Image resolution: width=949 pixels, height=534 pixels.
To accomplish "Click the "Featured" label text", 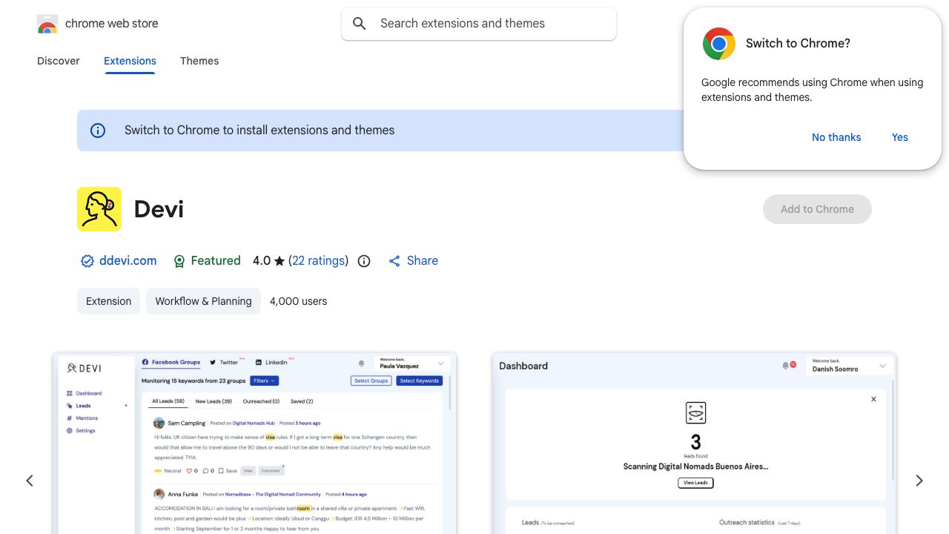I will click(x=216, y=261).
